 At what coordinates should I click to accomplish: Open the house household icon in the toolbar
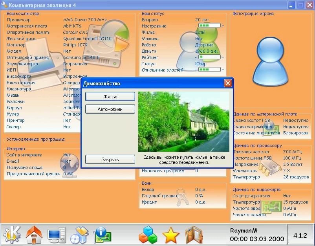34,235
